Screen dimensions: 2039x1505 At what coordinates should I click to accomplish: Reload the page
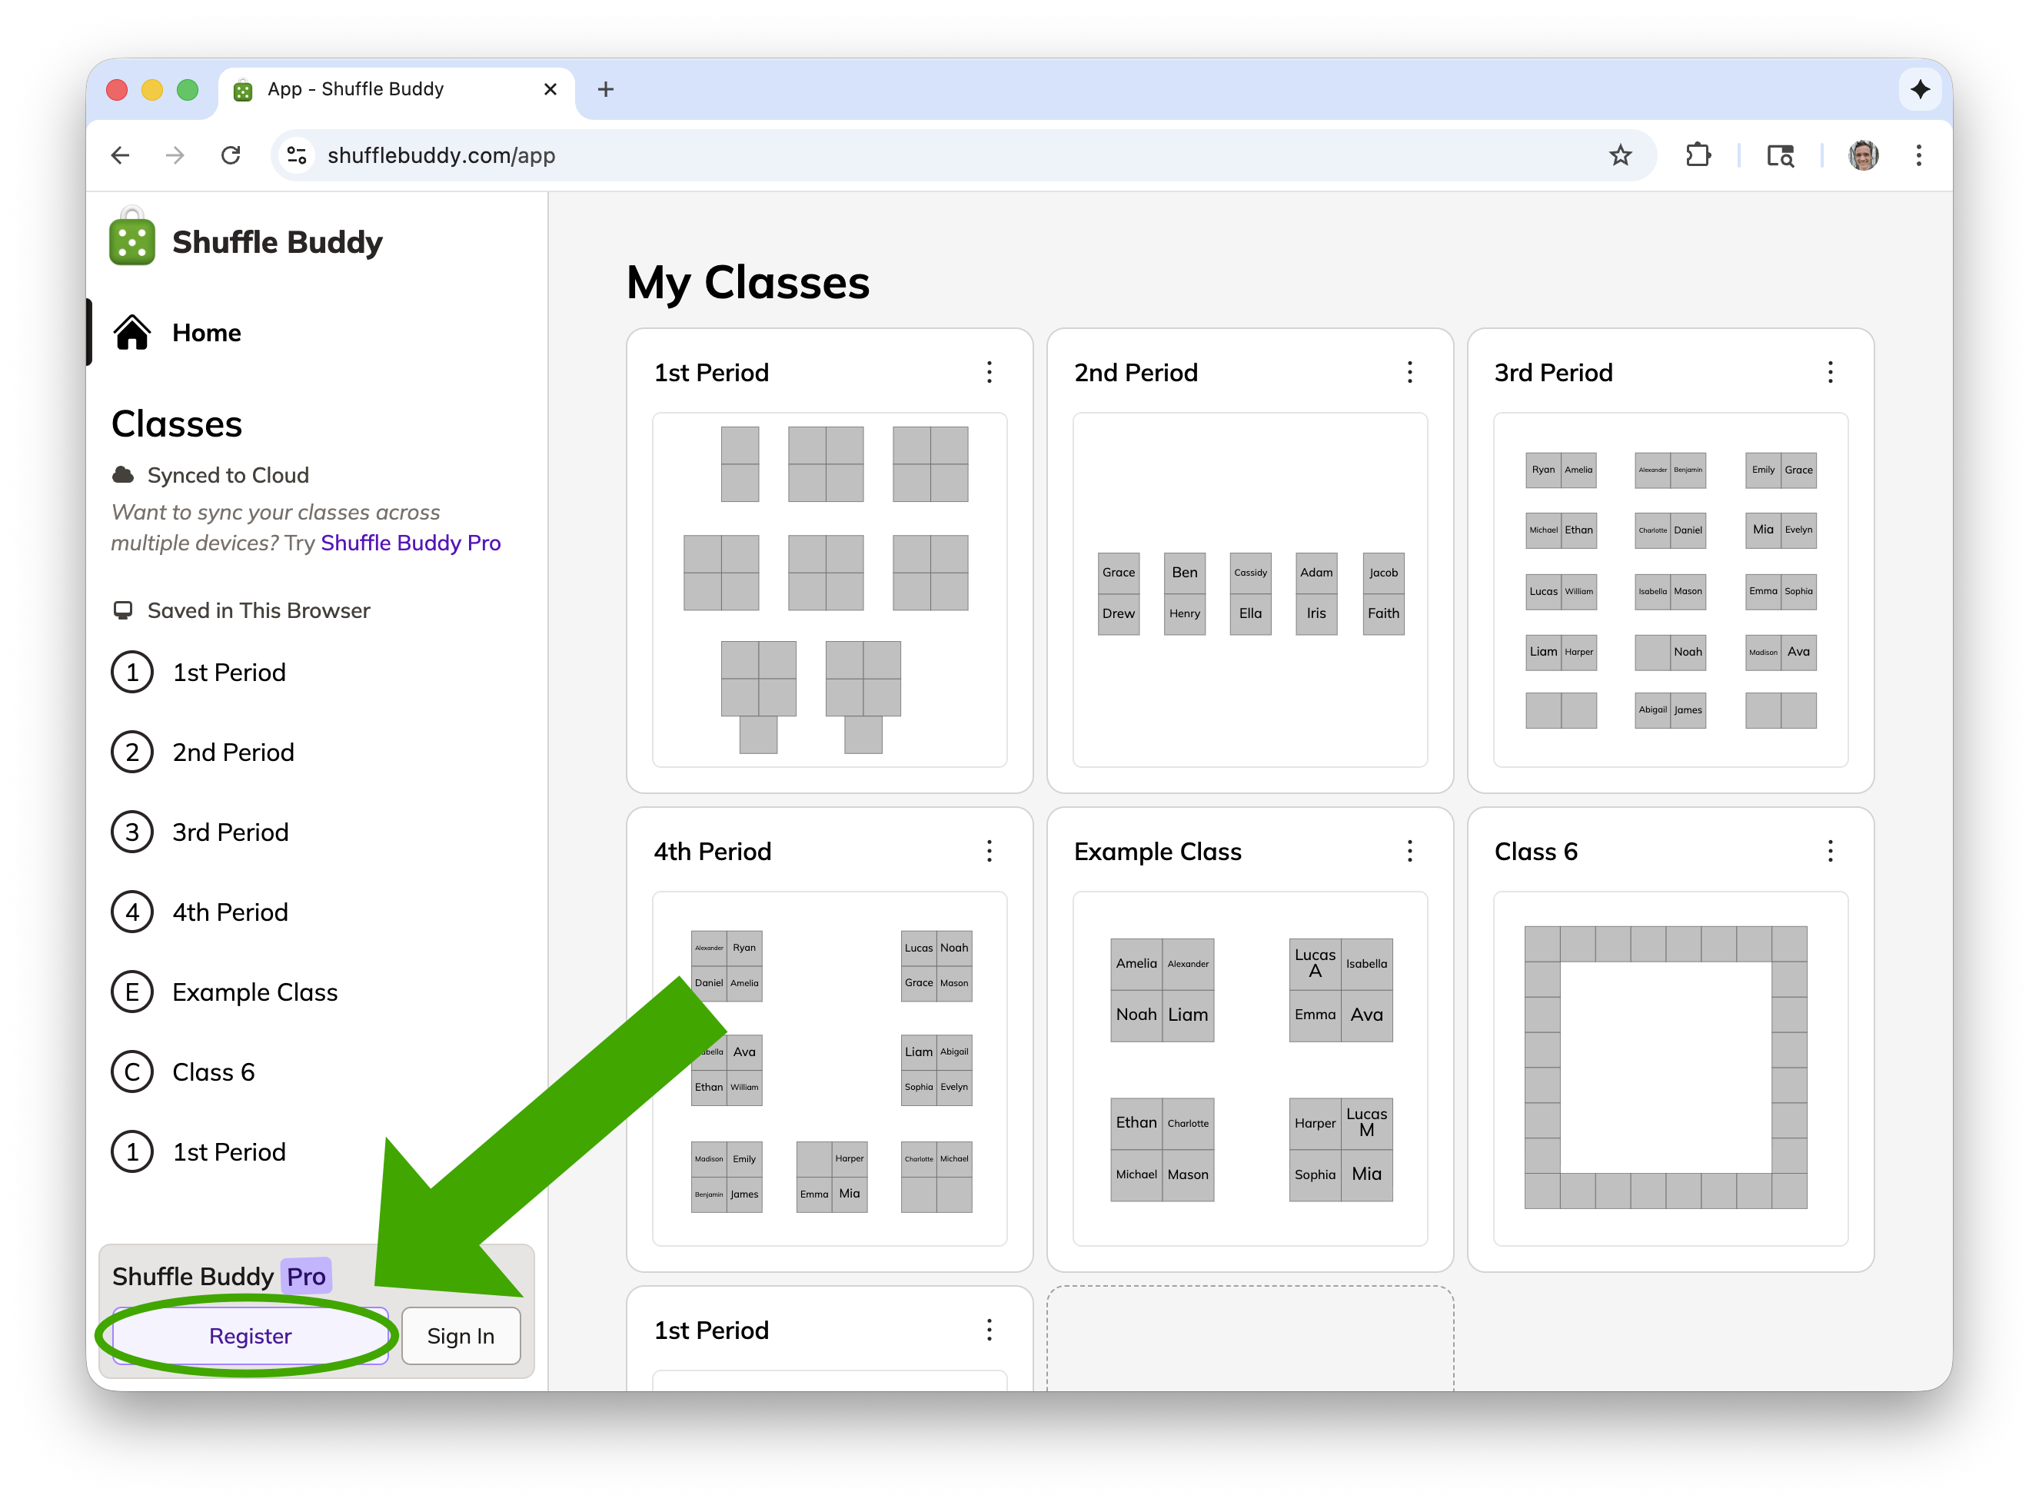[231, 156]
